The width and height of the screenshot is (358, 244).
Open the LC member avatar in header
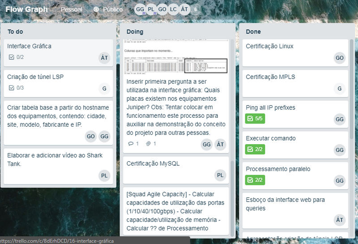174,9
